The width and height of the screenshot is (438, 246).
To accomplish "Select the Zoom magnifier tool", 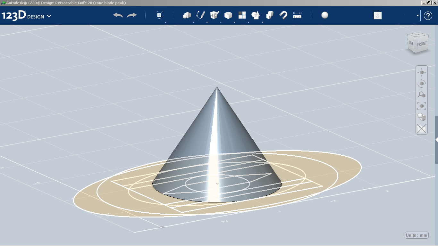I will click(x=422, y=95).
